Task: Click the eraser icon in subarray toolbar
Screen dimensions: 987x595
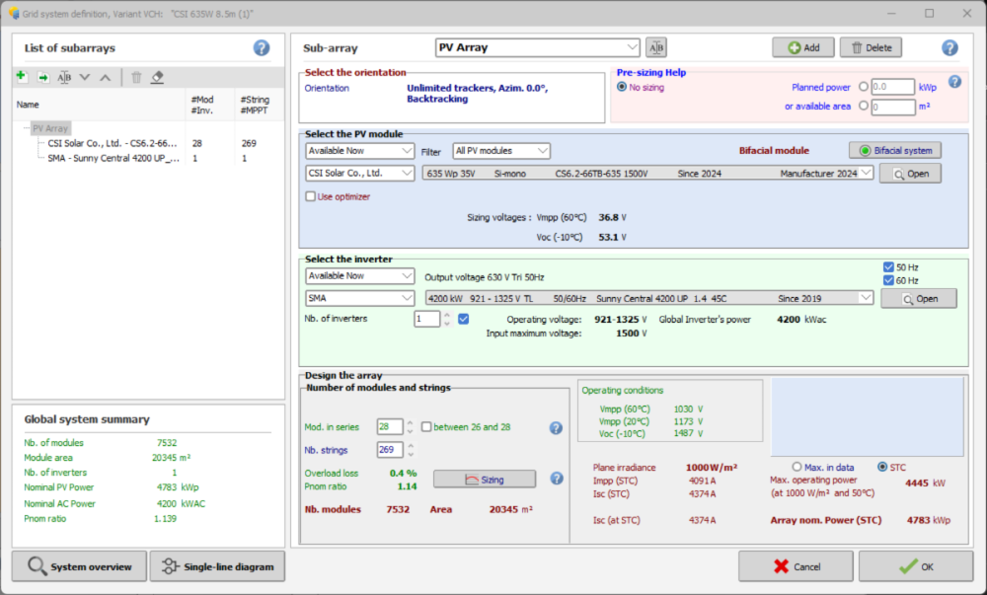Action: point(157,77)
